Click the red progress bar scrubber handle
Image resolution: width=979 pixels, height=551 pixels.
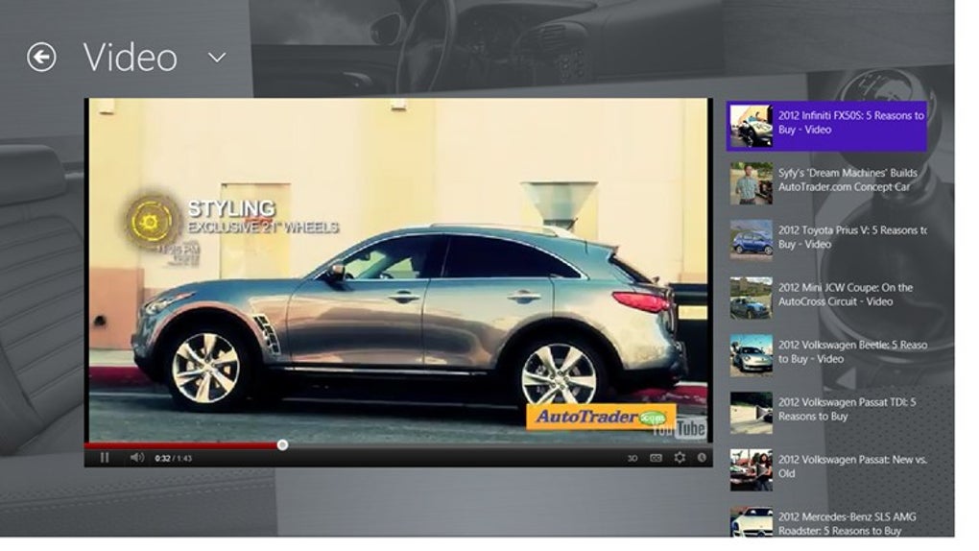tap(283, 444)
